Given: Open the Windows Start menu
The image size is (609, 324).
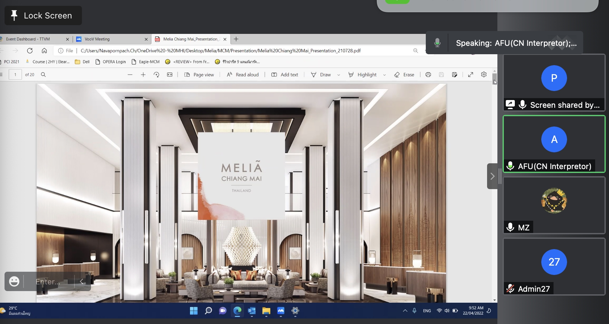Looking at the screenshot, I should coord(194,311).
